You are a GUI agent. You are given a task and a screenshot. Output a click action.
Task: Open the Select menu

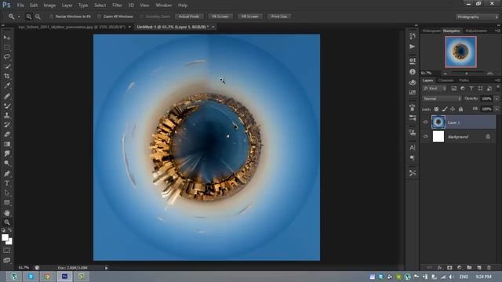[x=100, y=5]
